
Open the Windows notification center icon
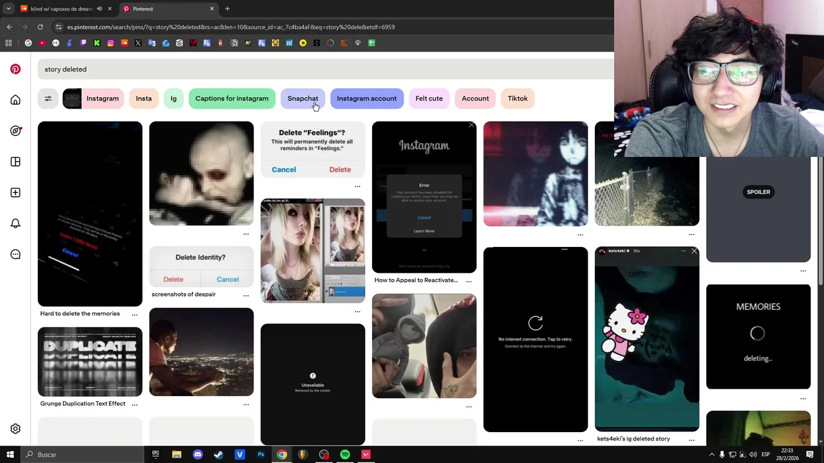pos(810,455)
